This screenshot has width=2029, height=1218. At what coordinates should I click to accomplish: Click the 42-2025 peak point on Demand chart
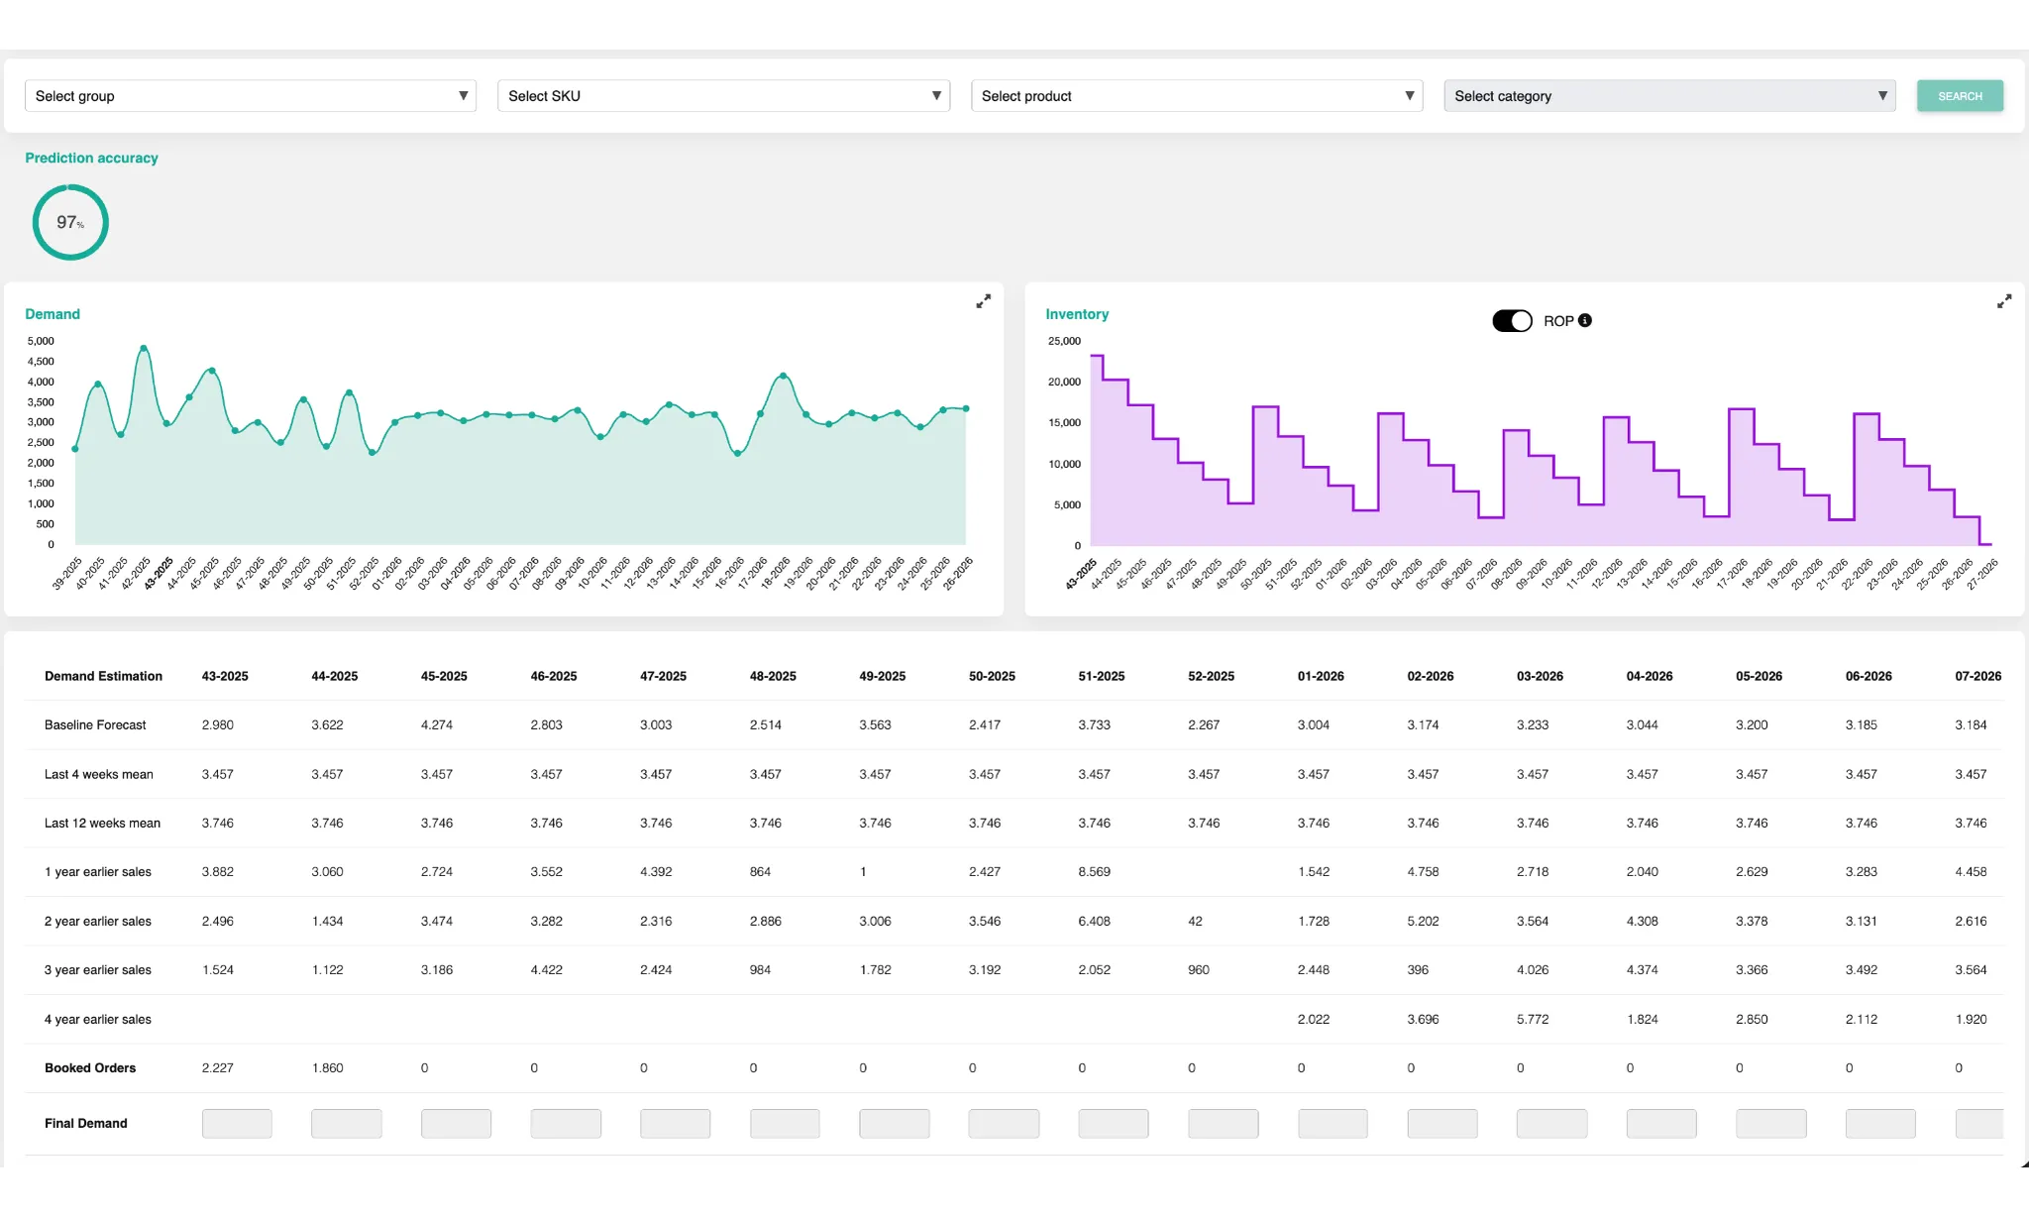tap(144, 348)
